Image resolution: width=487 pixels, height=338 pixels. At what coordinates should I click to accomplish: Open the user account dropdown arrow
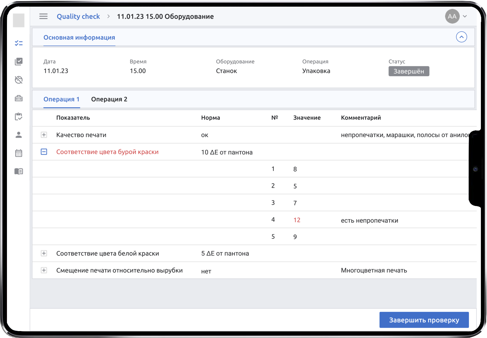[465, 16]
